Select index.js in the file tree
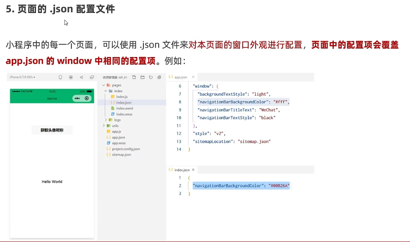The height and width of the screenshot is (242, 410). [122, 97]
